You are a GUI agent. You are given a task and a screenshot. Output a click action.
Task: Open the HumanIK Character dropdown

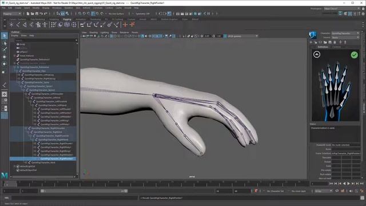point(345,33)
